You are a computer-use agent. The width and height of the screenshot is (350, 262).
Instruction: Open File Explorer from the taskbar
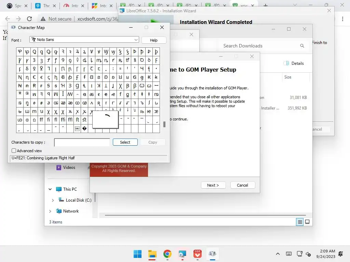[x=152, y=254]
